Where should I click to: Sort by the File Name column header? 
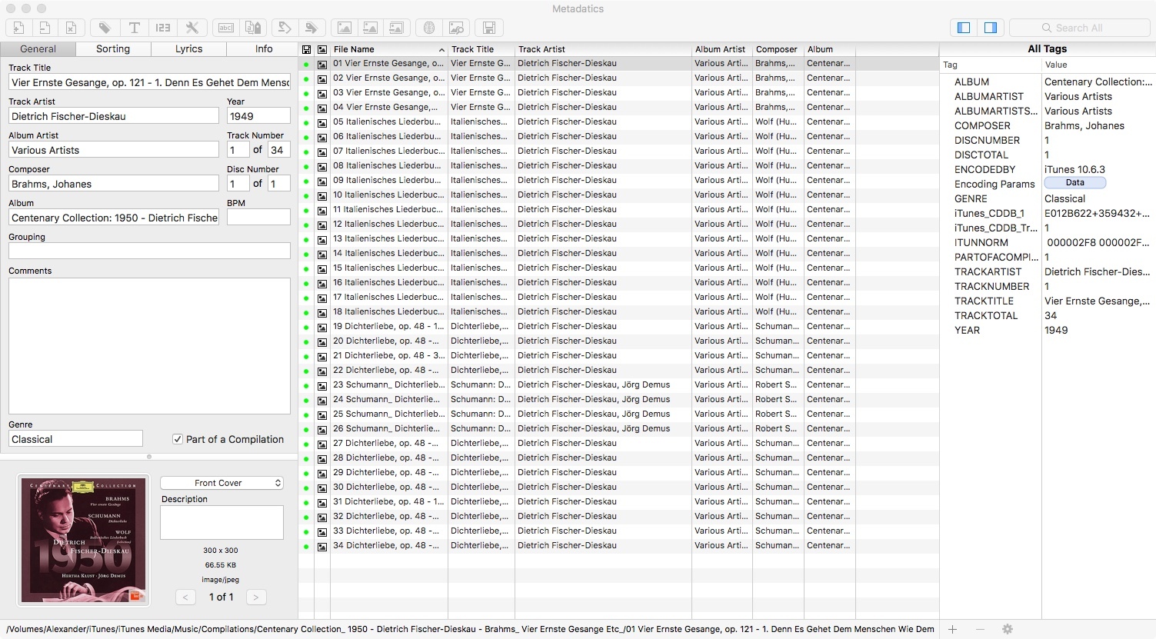pyautogui.click(x=388, y=49)
